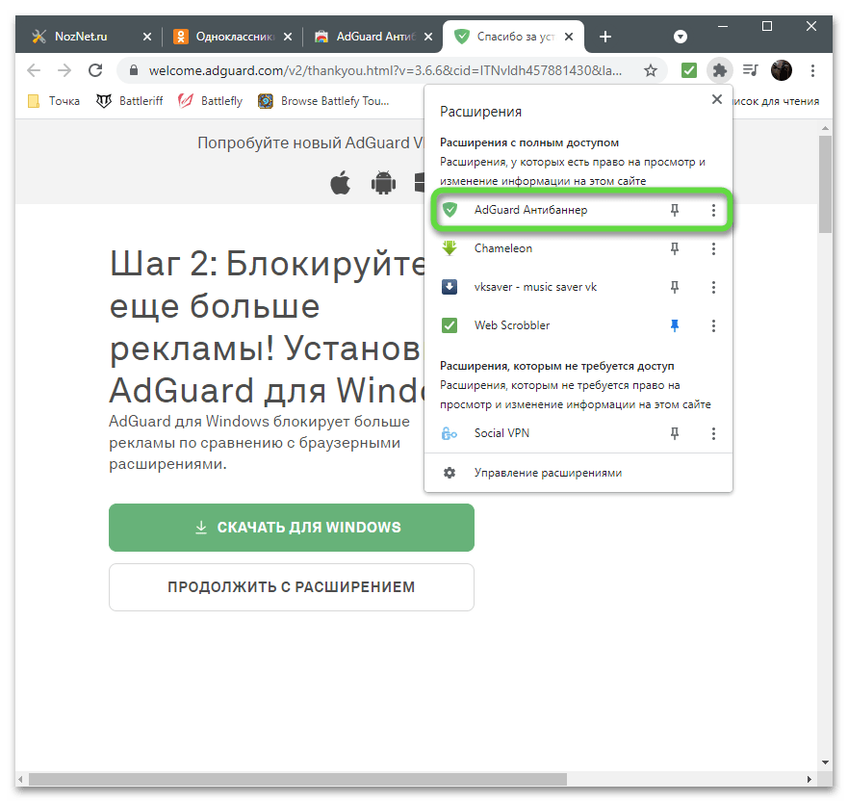Pin the Chameleon extension

[675, 248]
